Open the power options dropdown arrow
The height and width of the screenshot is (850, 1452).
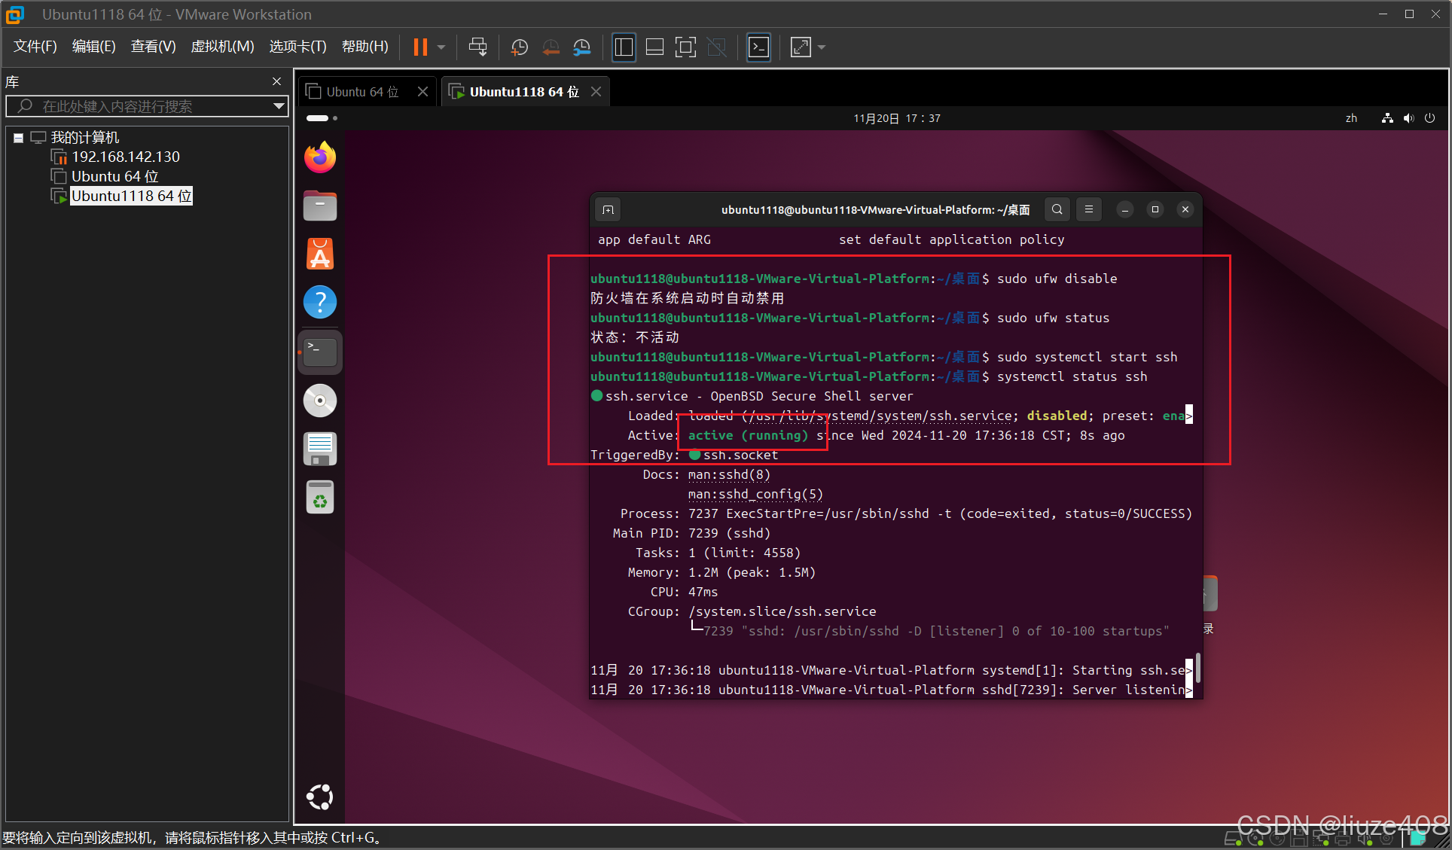442,47
